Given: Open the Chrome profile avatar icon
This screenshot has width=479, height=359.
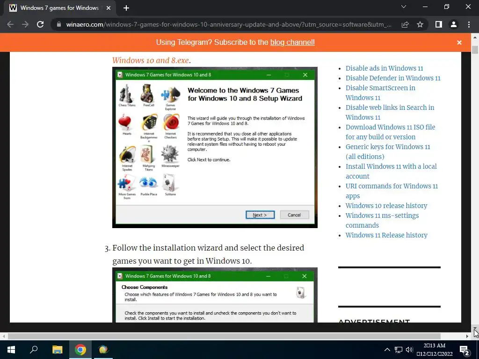Looking at the screenshot, I should 454,24.
